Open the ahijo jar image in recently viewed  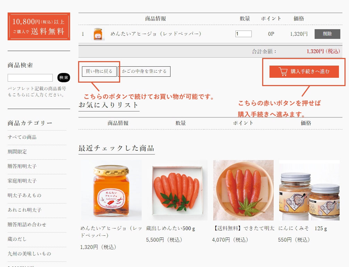(111, 190)
